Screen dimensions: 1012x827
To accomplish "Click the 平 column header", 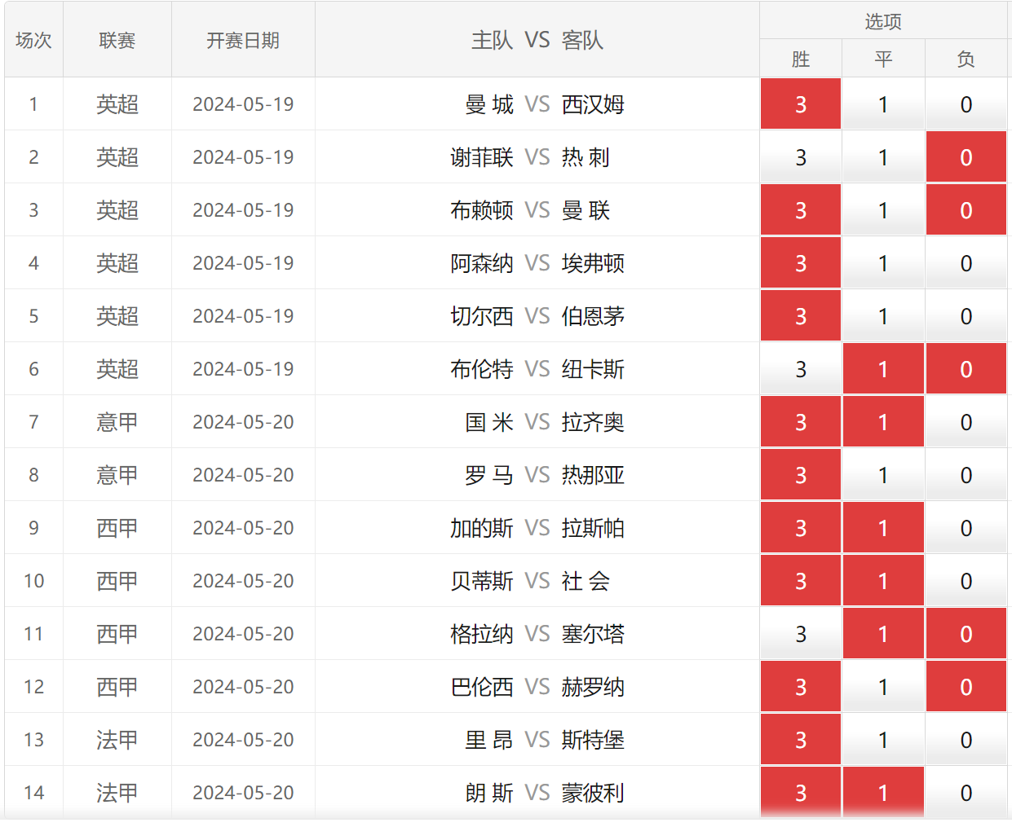I will coord(883,59).
